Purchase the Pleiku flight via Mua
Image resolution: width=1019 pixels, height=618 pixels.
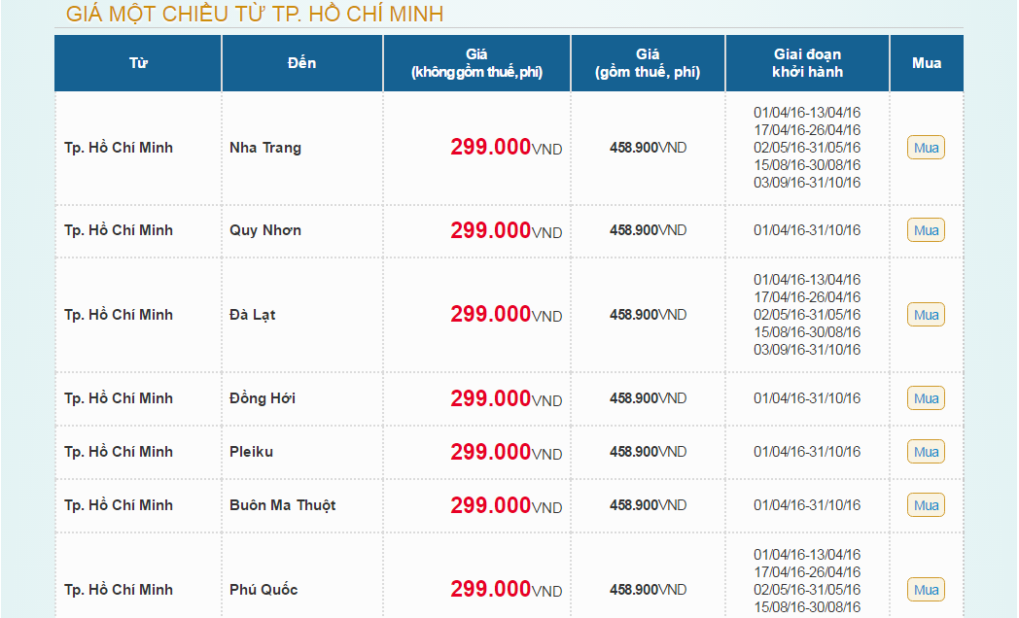tap(926, 452)
